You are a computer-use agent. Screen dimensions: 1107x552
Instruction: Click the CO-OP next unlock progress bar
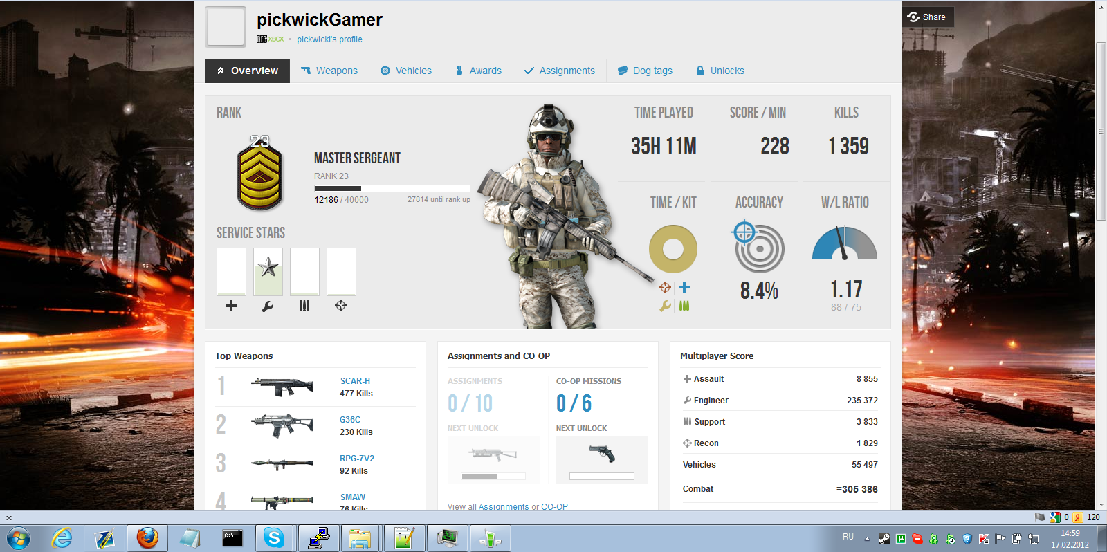(x=602, y=476)
